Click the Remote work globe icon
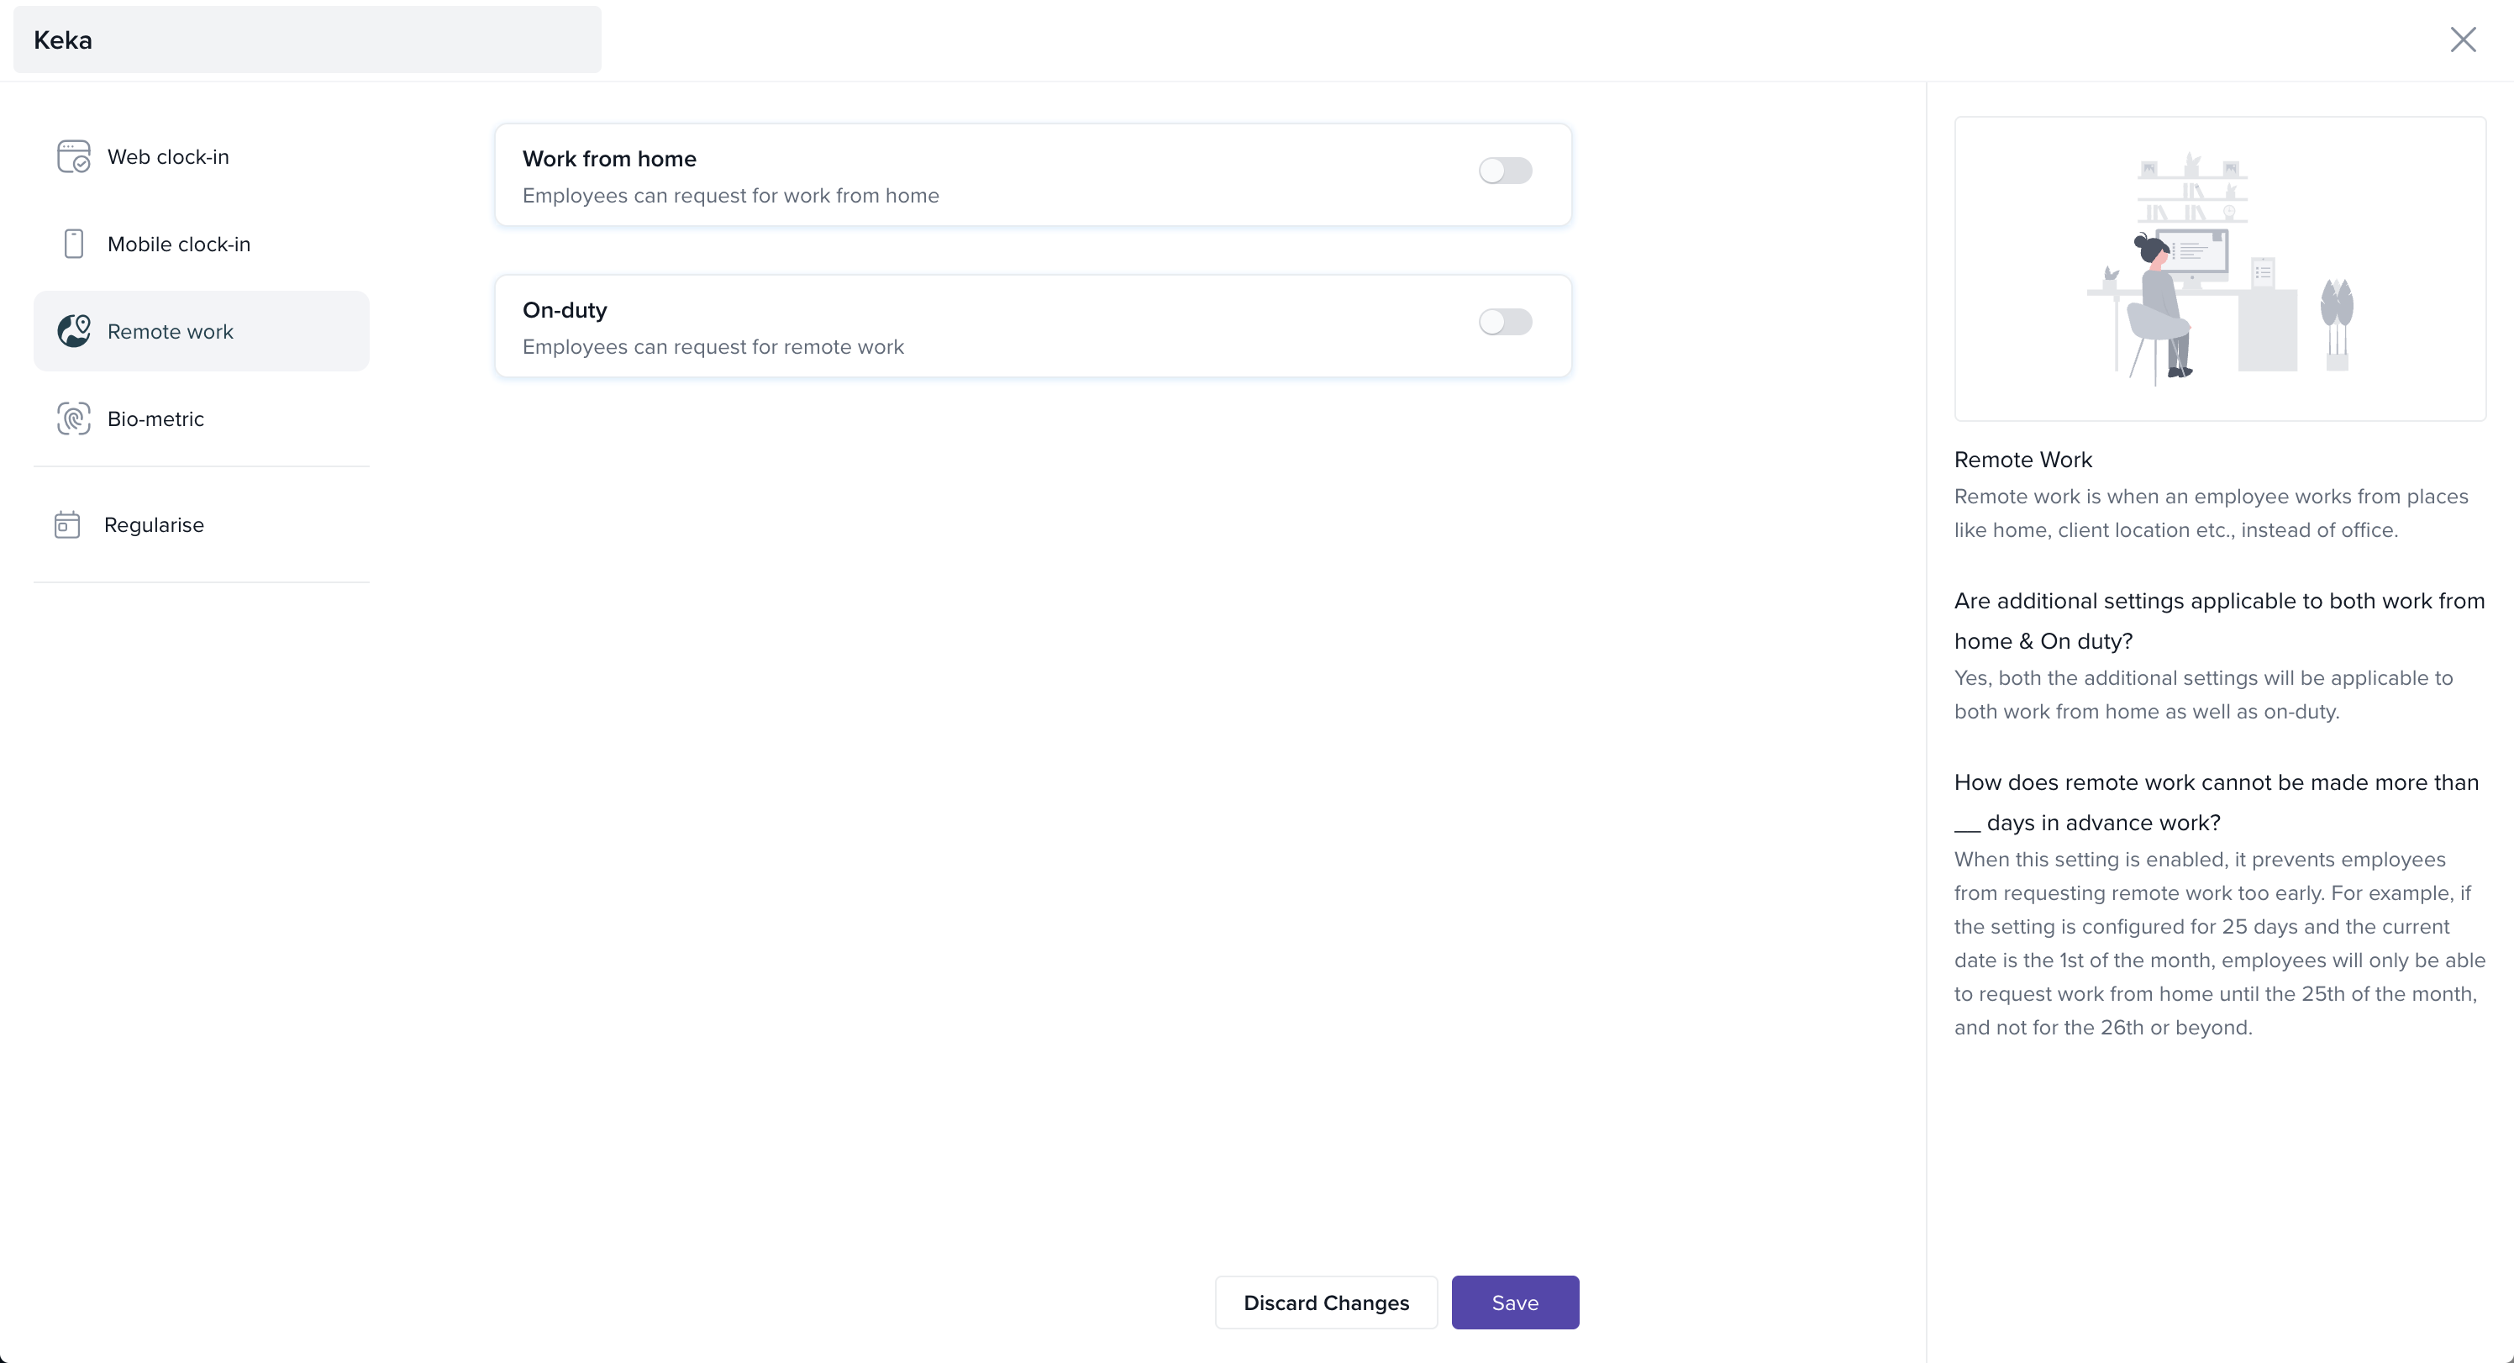Image resolution: width=2514 pixels, height=1363 pixels. 73,331
